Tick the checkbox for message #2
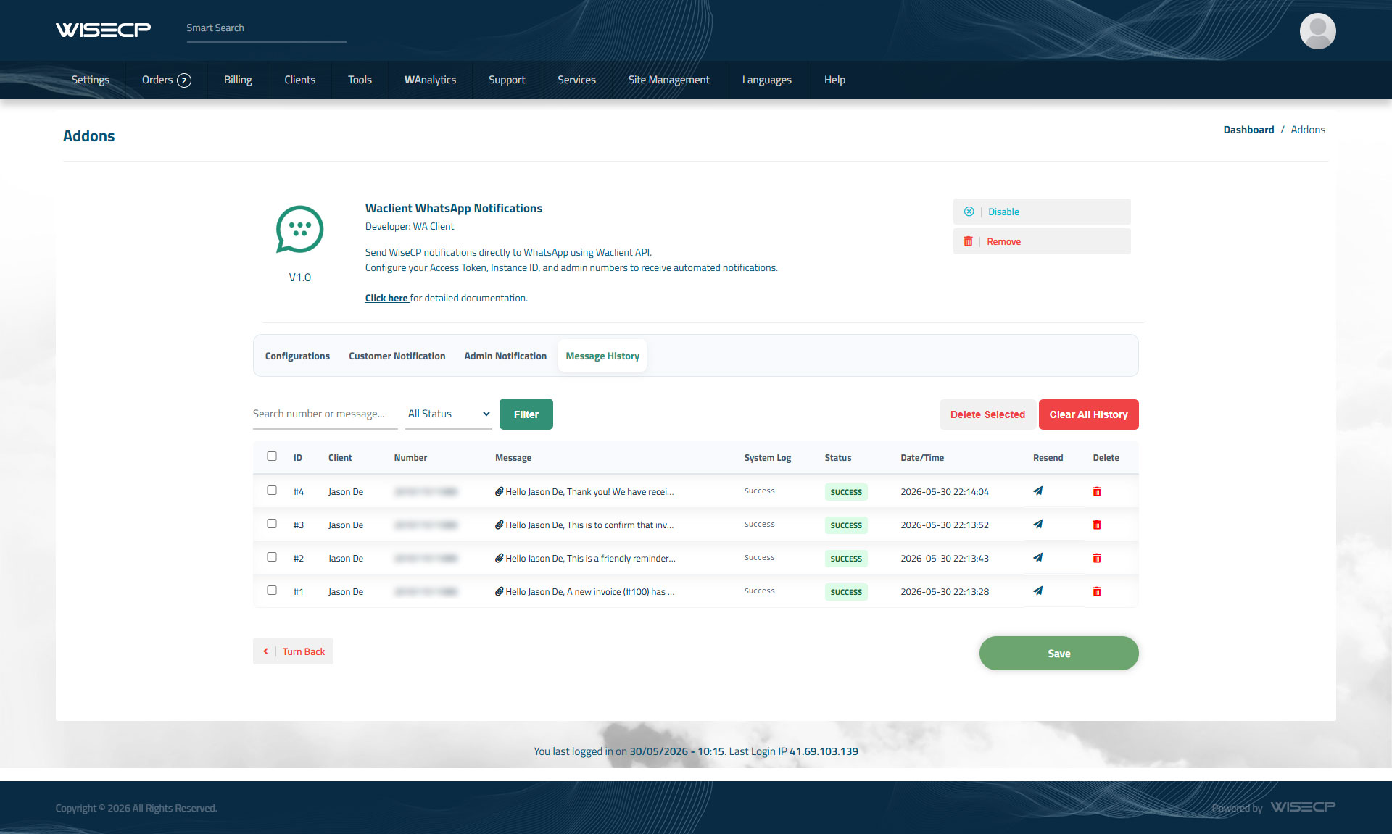This screenshot has height=834, width=1392. click(x=272, y=557)
